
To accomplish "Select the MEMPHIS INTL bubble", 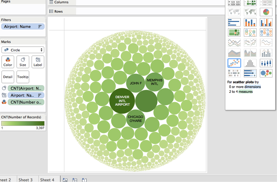I will coord(155,82).
